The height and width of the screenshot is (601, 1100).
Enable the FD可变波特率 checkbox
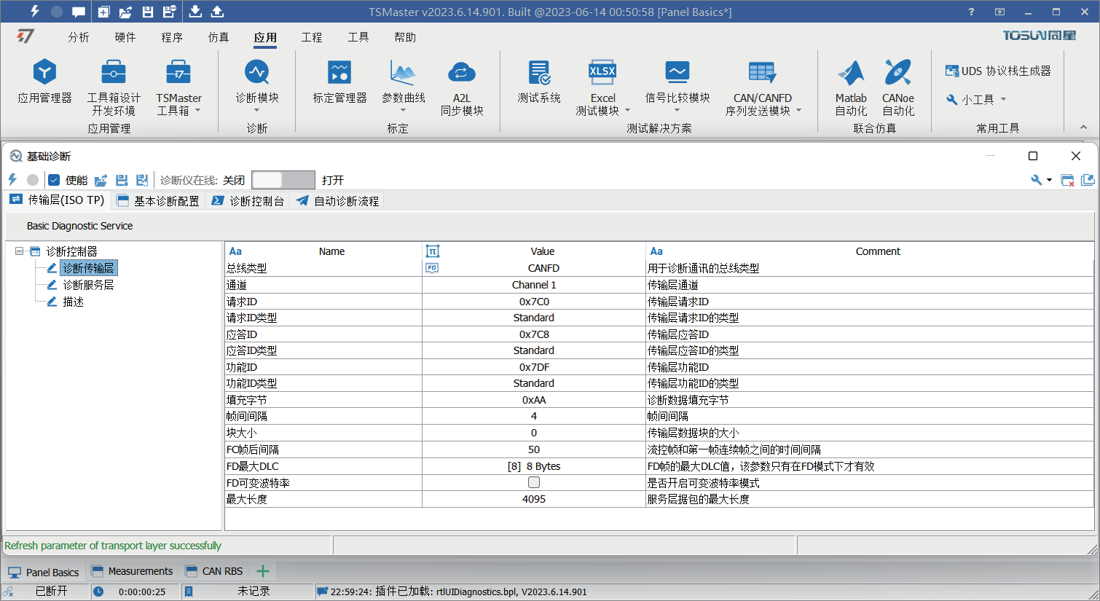534,482
